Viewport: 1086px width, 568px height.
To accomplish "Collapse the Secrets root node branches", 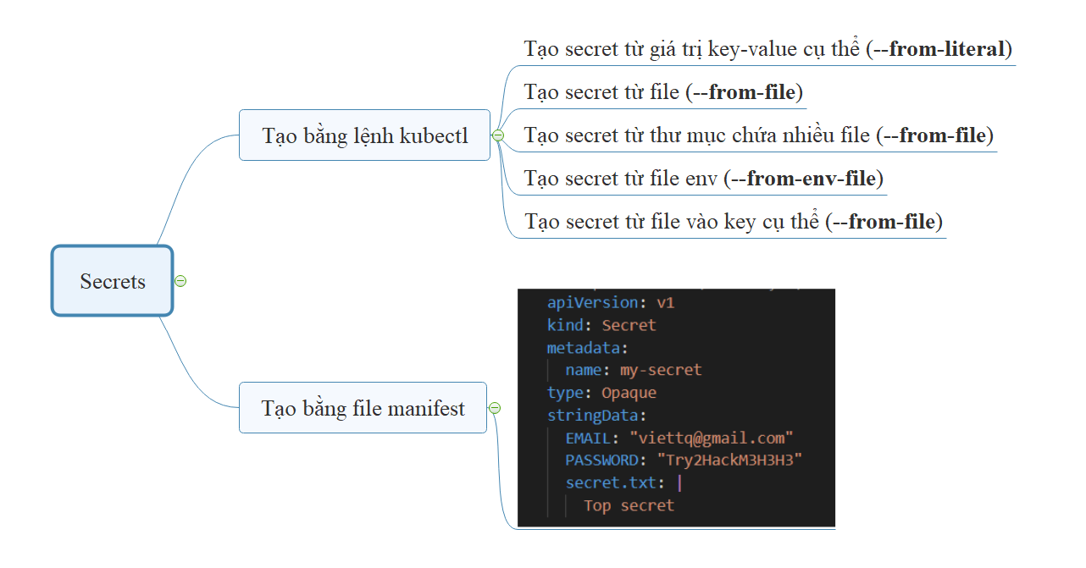I will 180,281.
